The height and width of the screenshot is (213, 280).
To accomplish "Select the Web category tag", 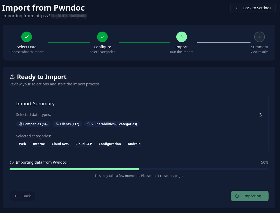I will [x=23, y=144].
